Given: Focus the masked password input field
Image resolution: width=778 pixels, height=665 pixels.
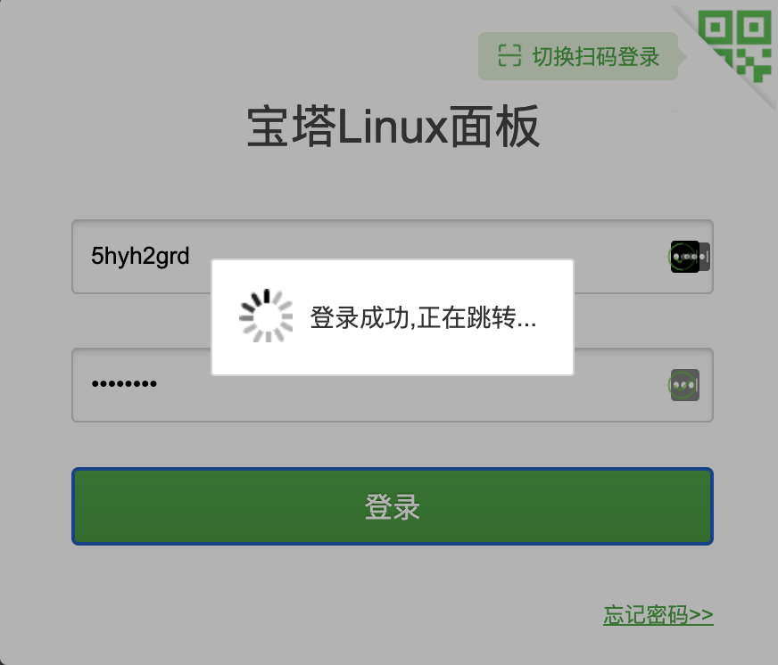Looking at the screenshot, I should (x=393, y=385).
